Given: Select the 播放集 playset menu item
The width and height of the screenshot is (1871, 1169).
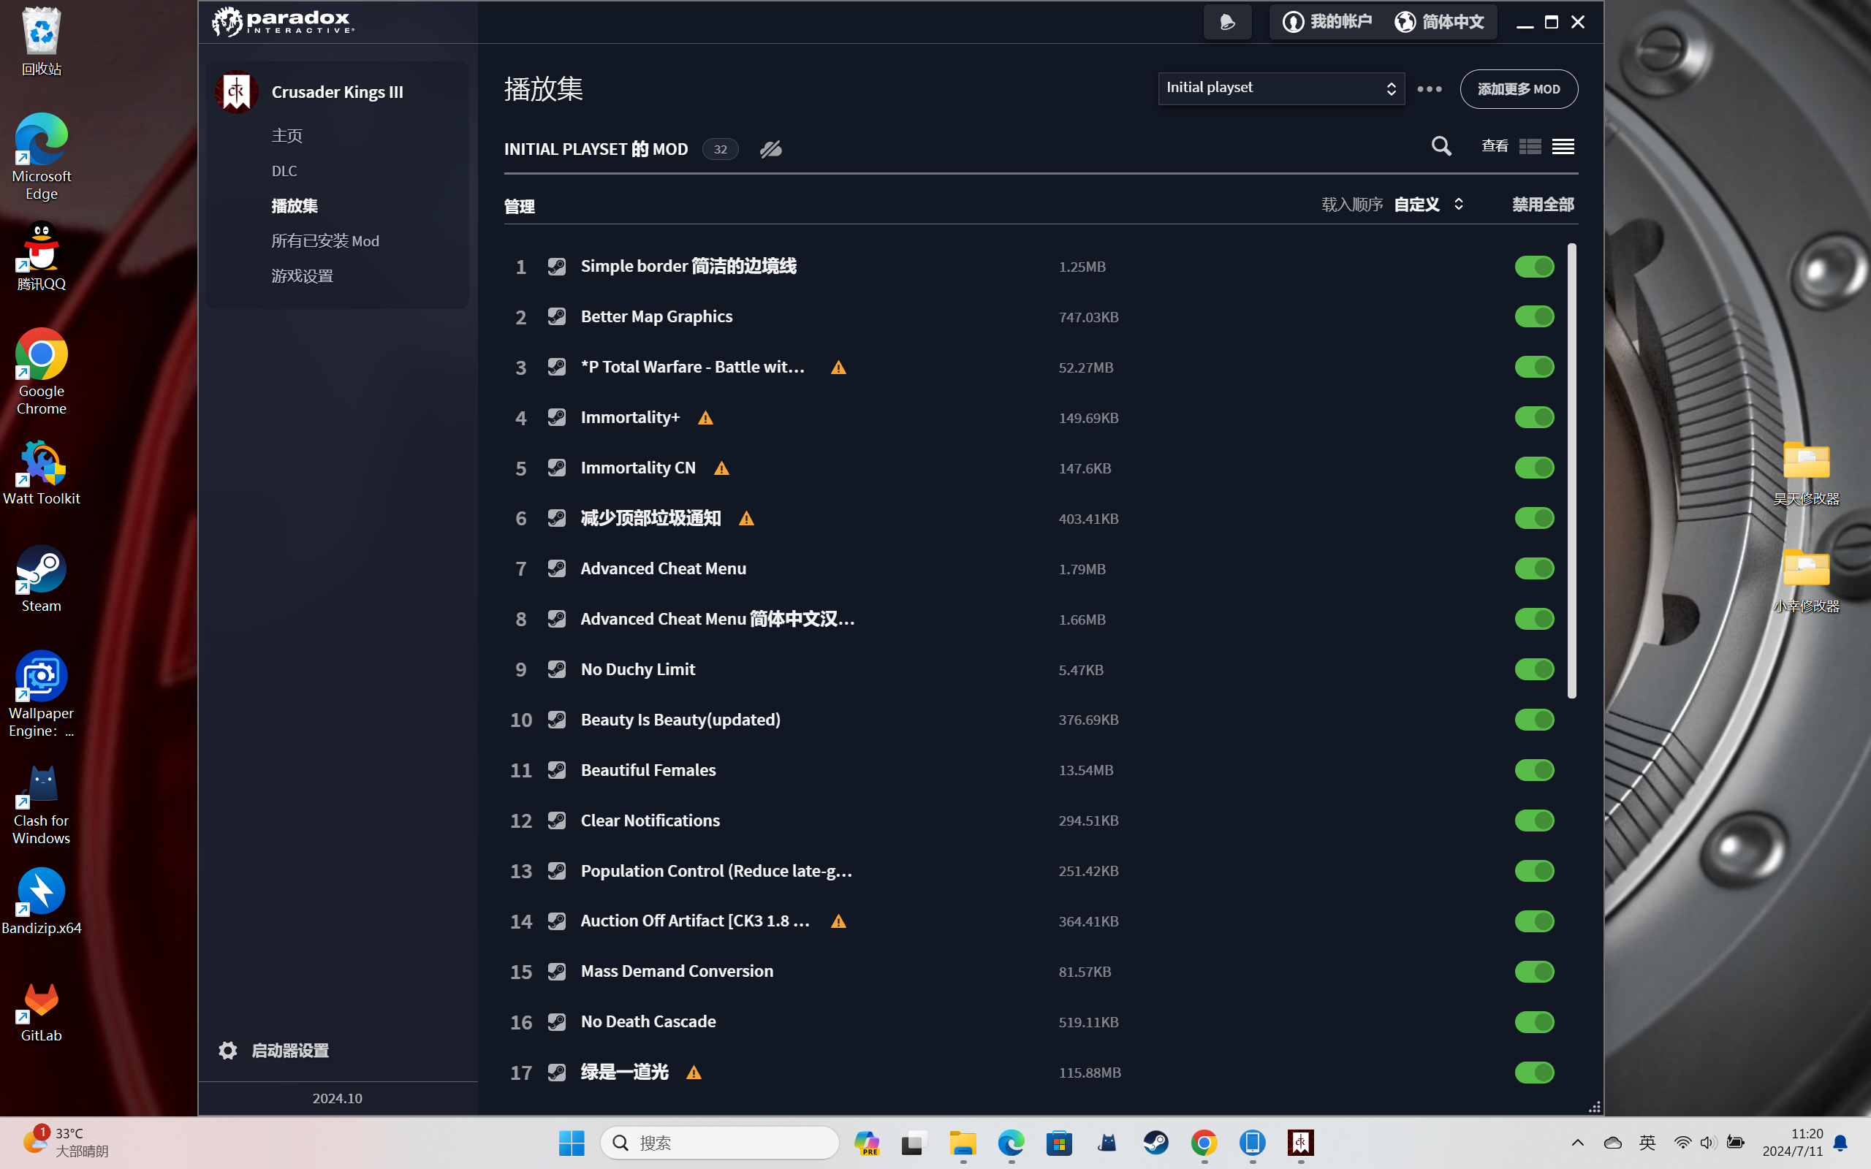Looking at the screenshot, I should 295,205.
